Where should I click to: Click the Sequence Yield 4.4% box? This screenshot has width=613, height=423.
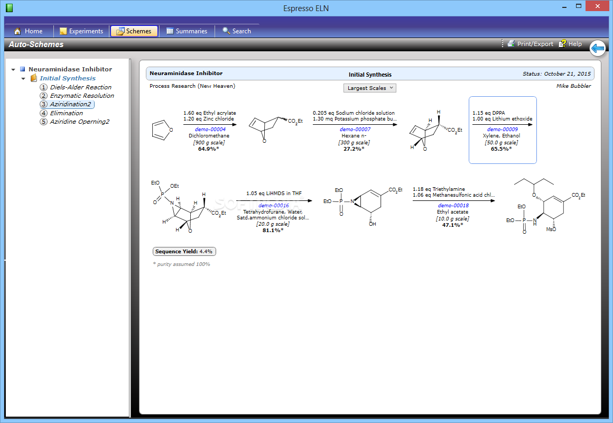184,252
